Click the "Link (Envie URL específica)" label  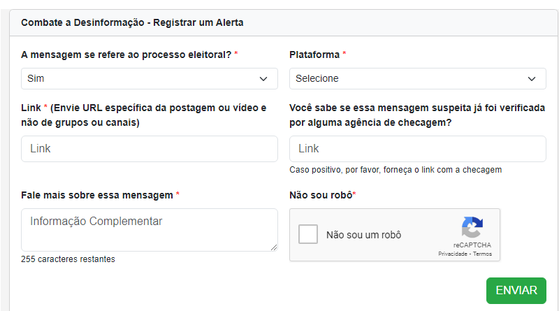coord(144,115)
